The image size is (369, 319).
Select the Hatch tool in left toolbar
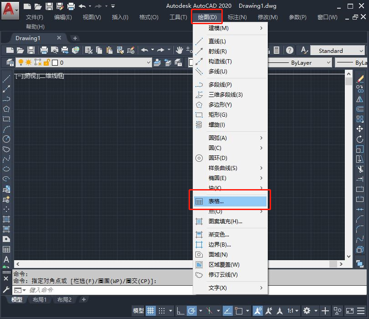coord(6,219)
